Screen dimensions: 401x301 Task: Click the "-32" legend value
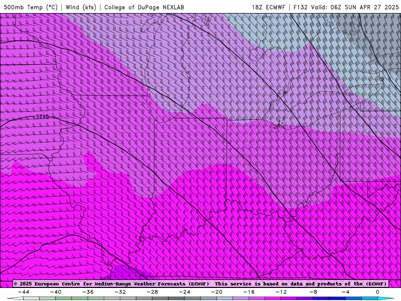[x=120, y=292]
